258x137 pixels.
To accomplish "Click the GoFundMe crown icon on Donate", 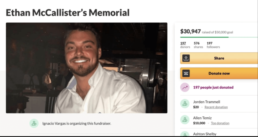I will click(x=186, y=73).
